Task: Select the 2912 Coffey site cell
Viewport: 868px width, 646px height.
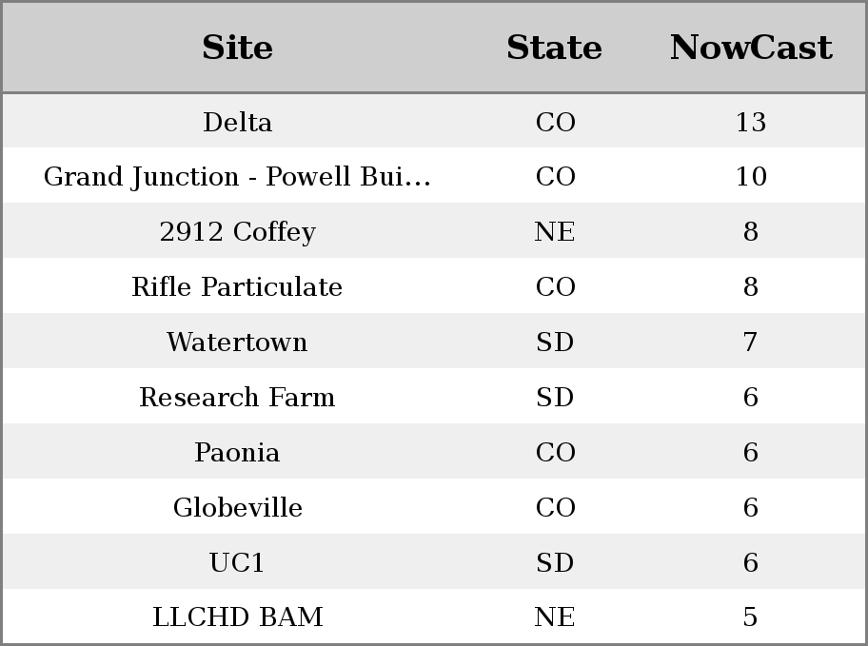Action: coord(237,231)
